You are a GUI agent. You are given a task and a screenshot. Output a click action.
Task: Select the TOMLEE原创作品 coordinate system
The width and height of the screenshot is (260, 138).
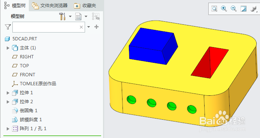pos(38,84)
